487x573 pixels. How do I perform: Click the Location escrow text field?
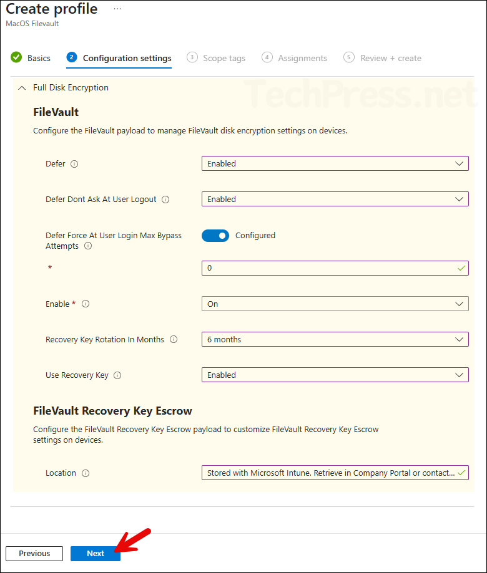pyautogui.click(x=335, y=473)
